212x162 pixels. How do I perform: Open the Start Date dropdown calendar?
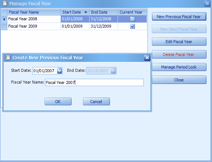tap(59, 71)
